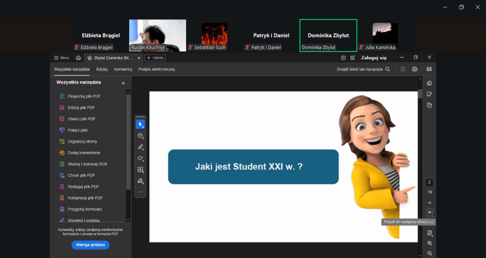
Task: Open the bookmarks panel icon
Action: click(429, 94)
